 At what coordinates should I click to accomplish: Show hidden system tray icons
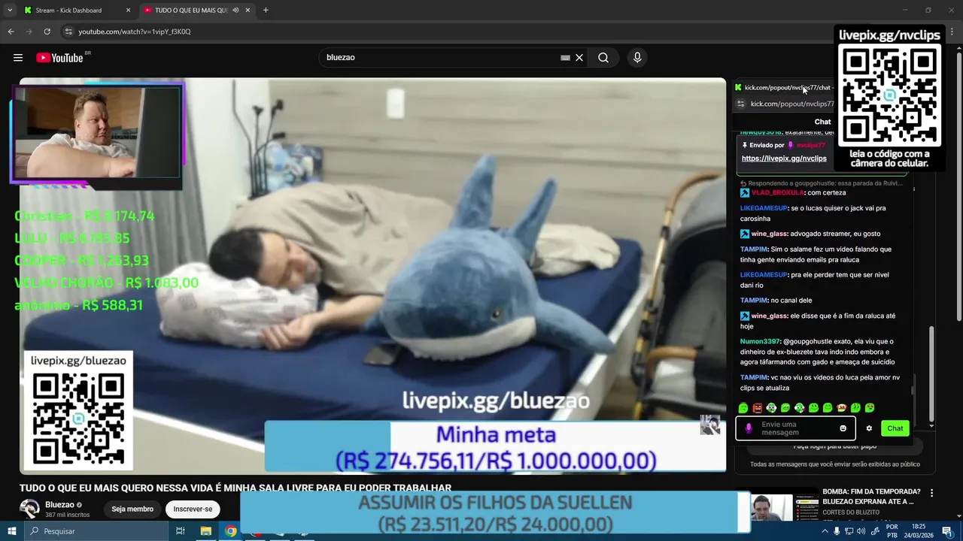click(x=825, y=531)
